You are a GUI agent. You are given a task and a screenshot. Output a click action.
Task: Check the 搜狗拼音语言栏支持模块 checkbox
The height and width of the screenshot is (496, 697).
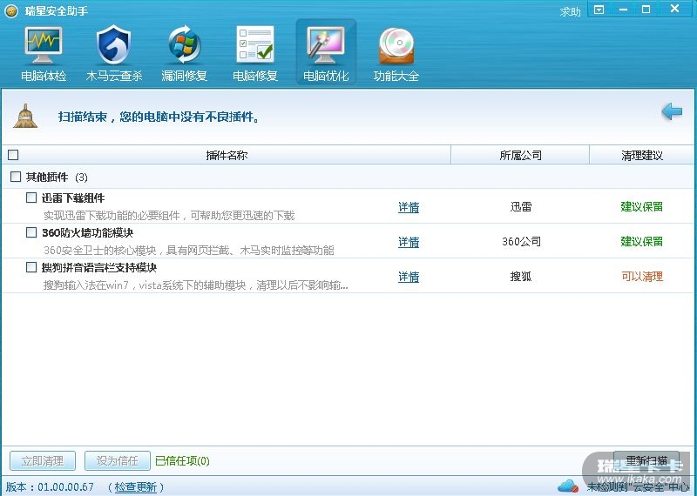point(31,267)
